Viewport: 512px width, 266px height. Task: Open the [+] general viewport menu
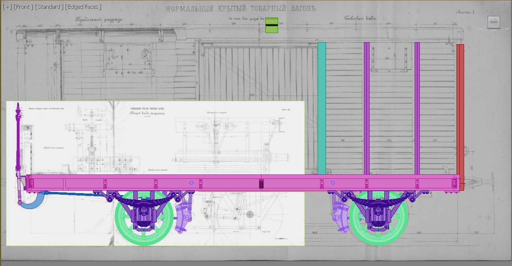7,7
